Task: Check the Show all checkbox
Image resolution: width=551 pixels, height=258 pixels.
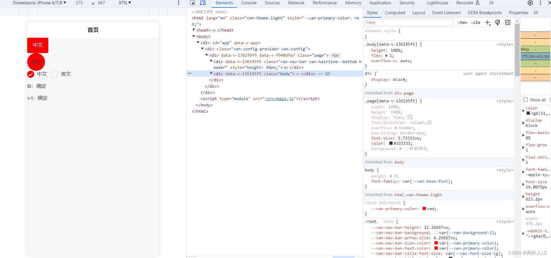Action: click(x=526, y=100)
